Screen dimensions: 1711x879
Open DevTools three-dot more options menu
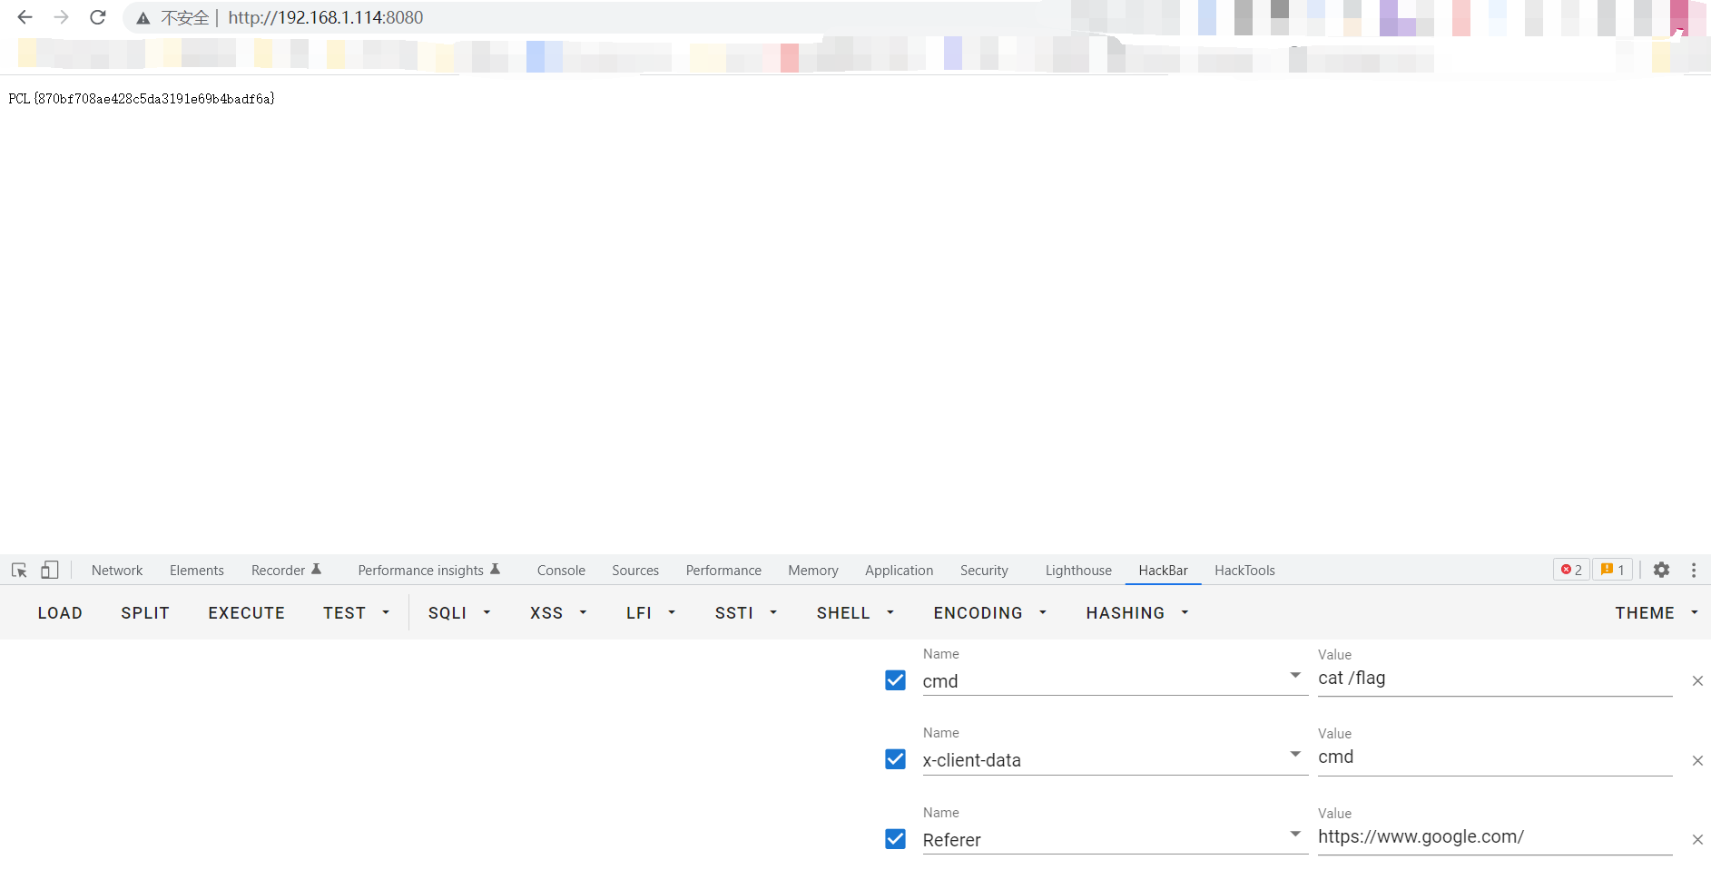coord(1694,570)
